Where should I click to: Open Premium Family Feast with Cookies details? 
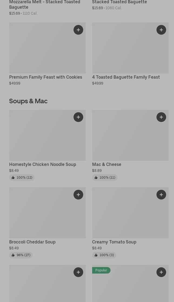[45, 77]
